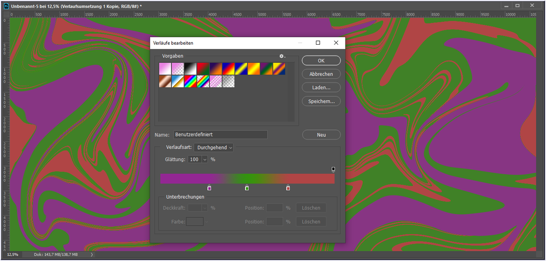Select the pink-to-white foreground gradient preset
546x261 pixels.
pos(165,69)
